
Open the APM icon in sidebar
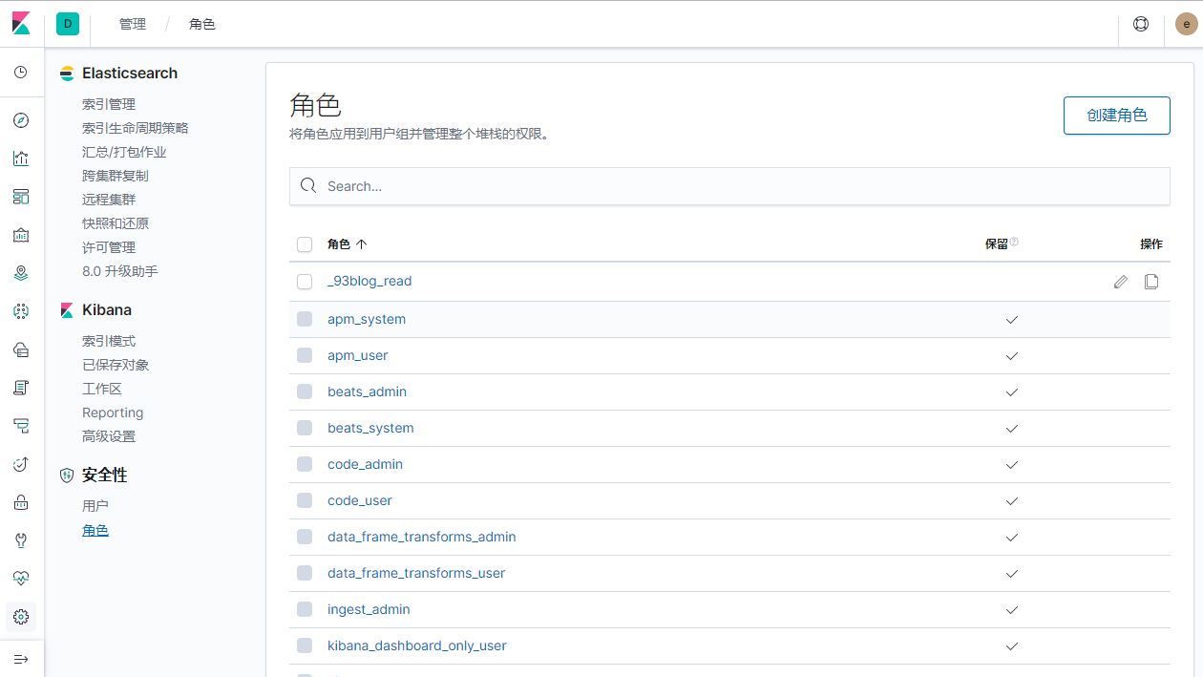coord(21,426)
